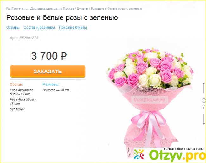The image size is (206, 163).
Task: Select the price 3 700 ₽
Action: click(x=49, y=56)
